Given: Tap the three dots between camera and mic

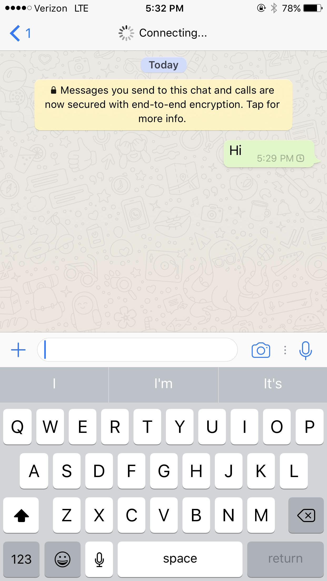Looking at the screenshot, I should 285,350.
